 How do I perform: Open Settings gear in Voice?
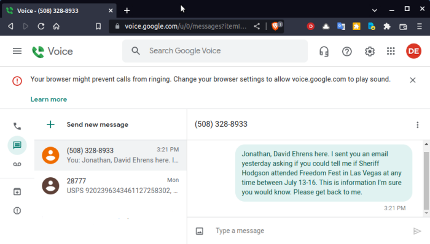coord(370,51)
